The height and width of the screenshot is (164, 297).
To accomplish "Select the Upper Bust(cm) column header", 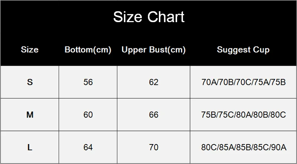I will click(x=153, y=50).
